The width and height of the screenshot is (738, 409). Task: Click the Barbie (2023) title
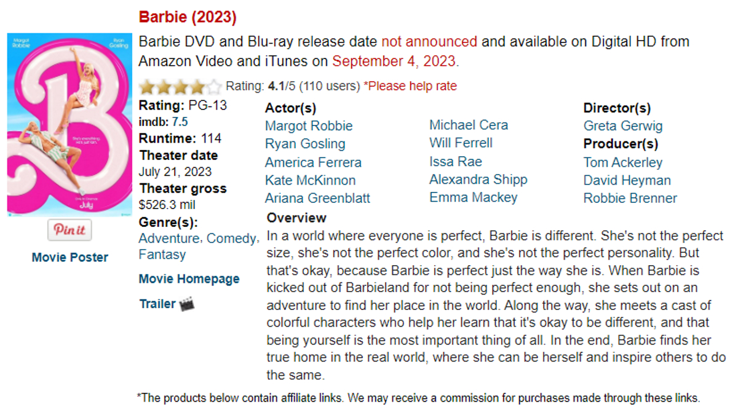(188, 17)
